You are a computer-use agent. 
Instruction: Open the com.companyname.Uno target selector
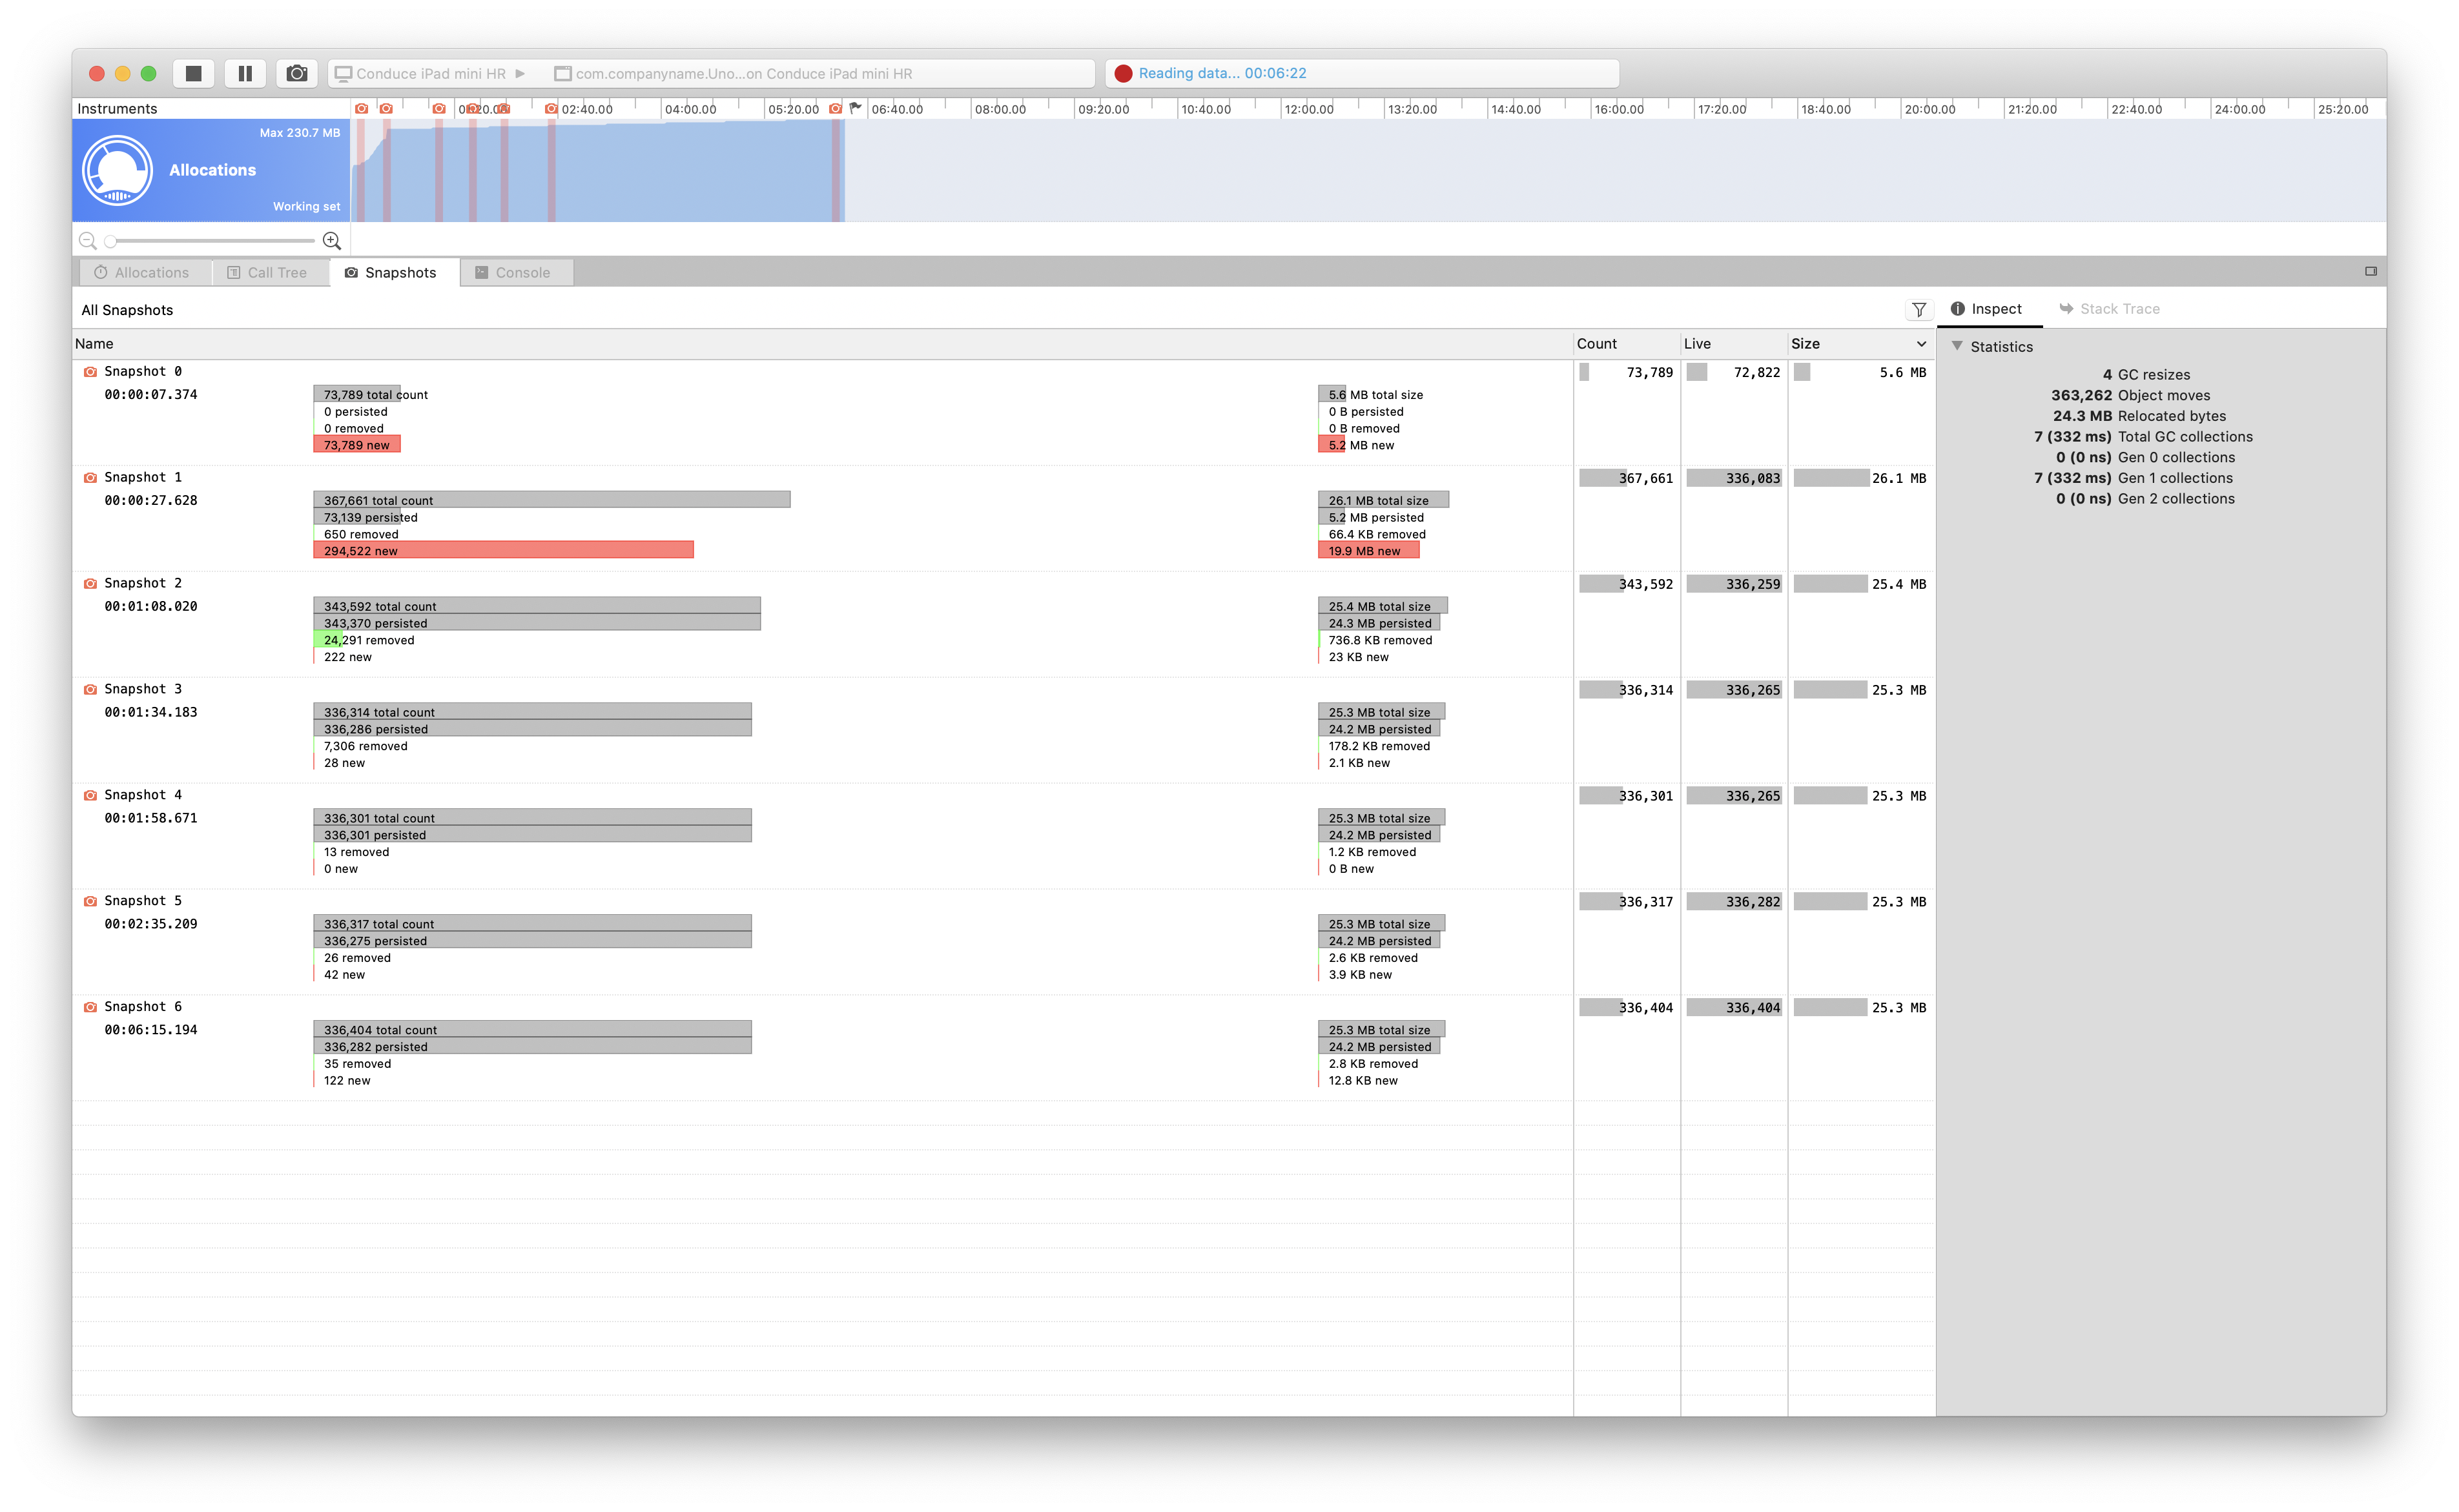734,74
